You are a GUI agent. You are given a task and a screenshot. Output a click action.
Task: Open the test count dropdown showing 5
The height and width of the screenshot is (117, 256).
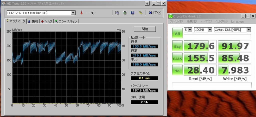(x=190, y=30)
